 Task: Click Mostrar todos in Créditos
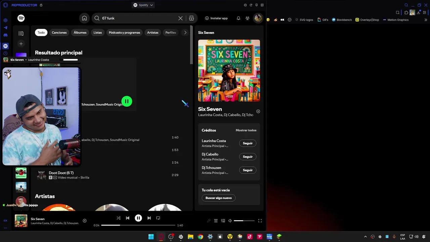point(246,130)
